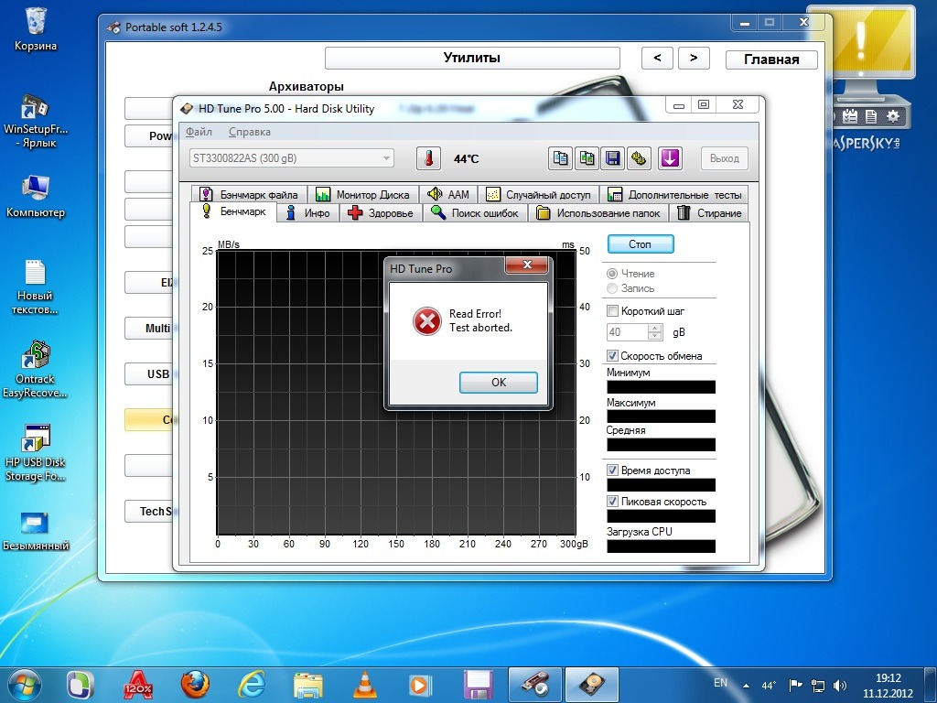The width and height of the screenshot is (937, 703).
Task: Click the 44° temperature tray indicator
Action: point(769,686)
